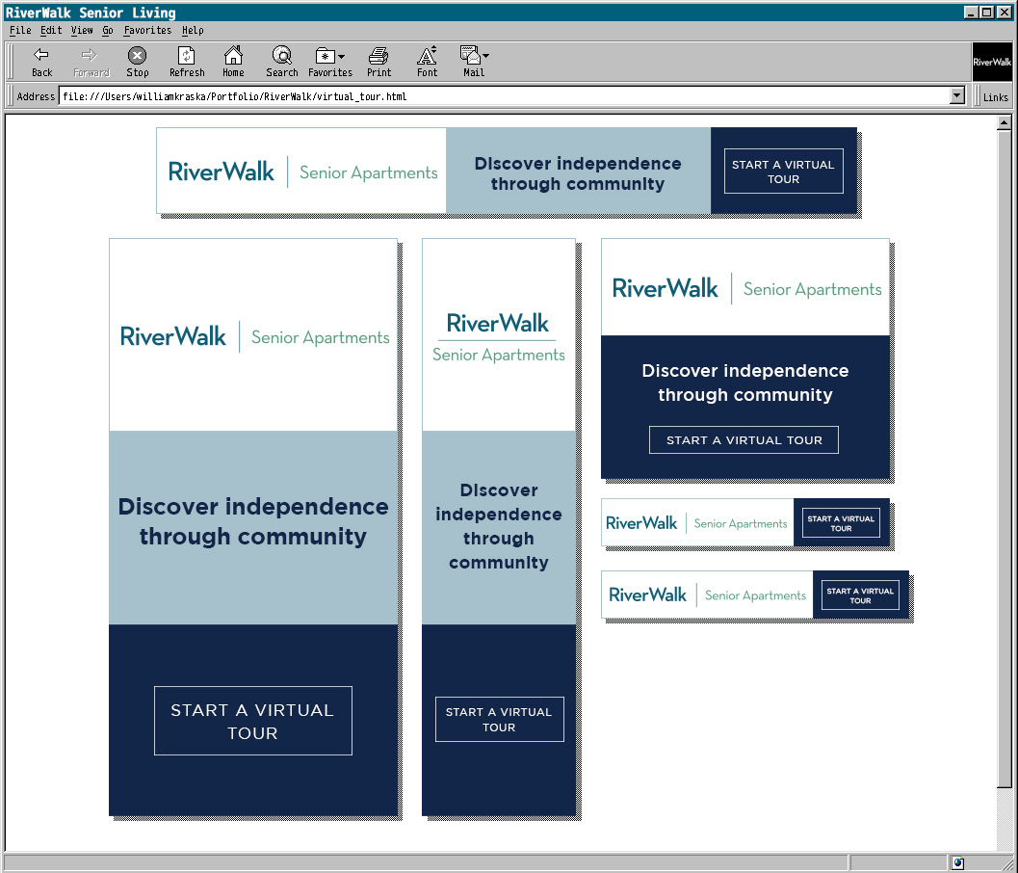The width and height of the screenshot is (1018, 873).
Task: Click the Links bar label
Action: click(995, 96)
